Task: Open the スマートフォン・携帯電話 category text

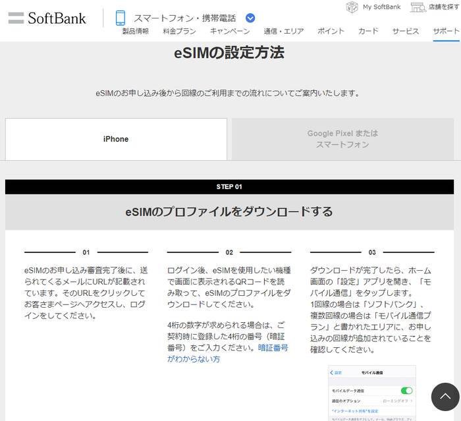Action: point(185,18)
